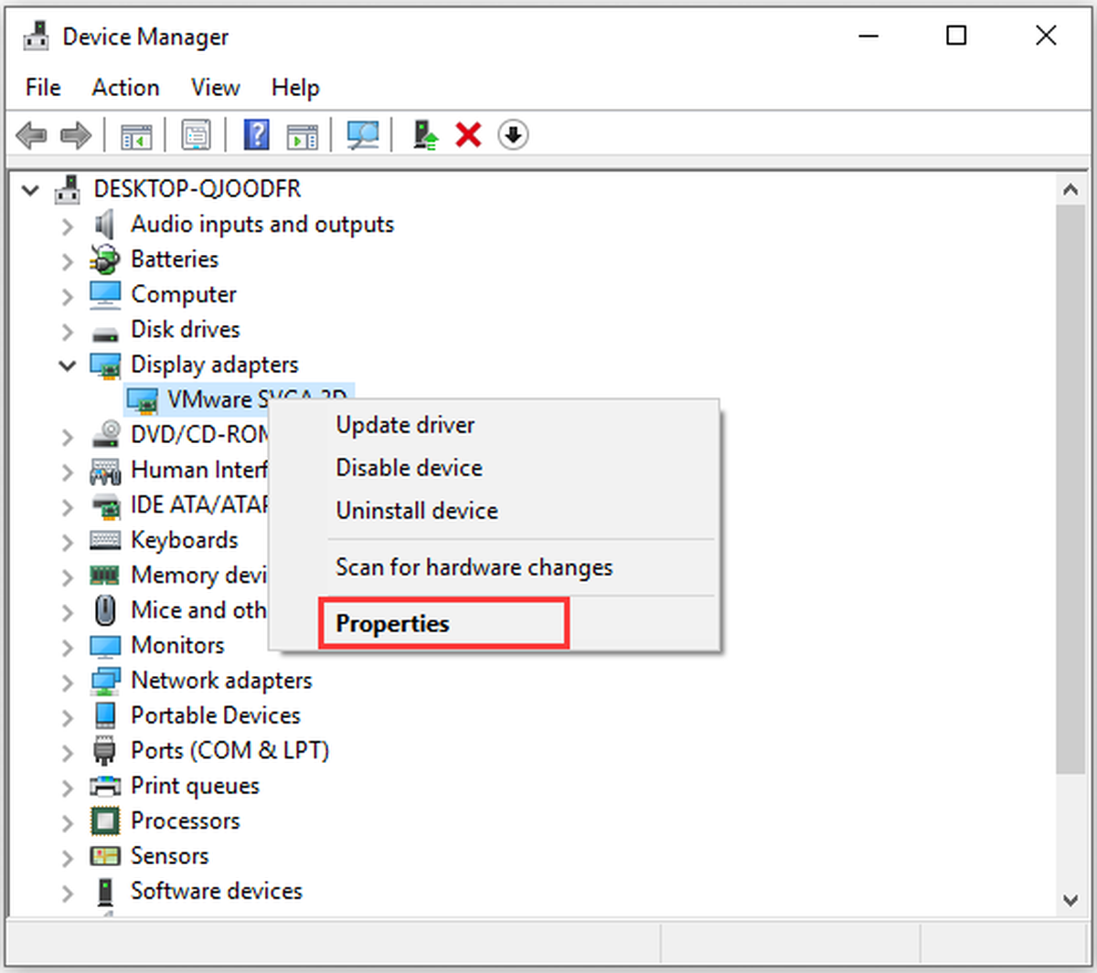The image size is (1097, 973).
Task: Expand the Network adapters category
Action: tap(67, 682)
